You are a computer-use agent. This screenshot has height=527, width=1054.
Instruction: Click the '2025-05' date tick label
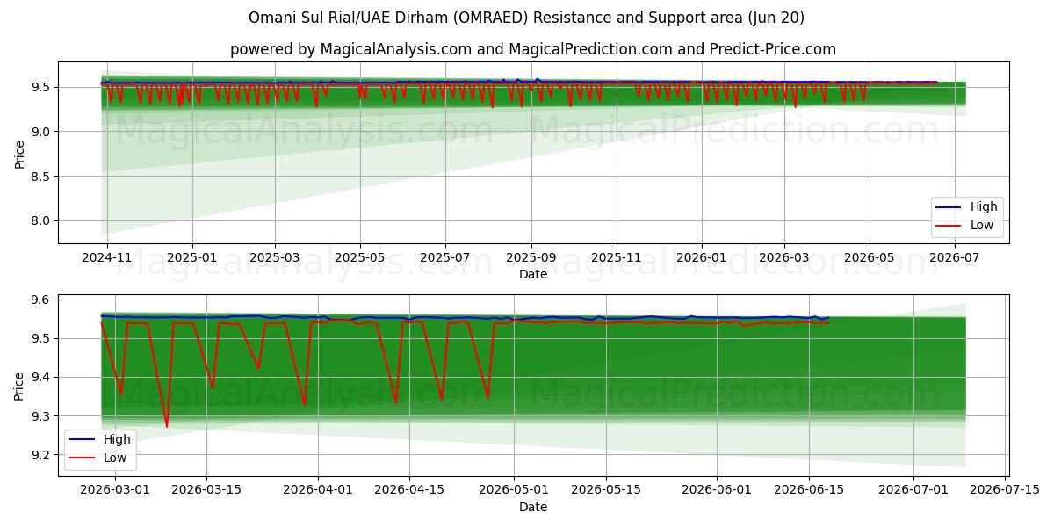point(359,258)
